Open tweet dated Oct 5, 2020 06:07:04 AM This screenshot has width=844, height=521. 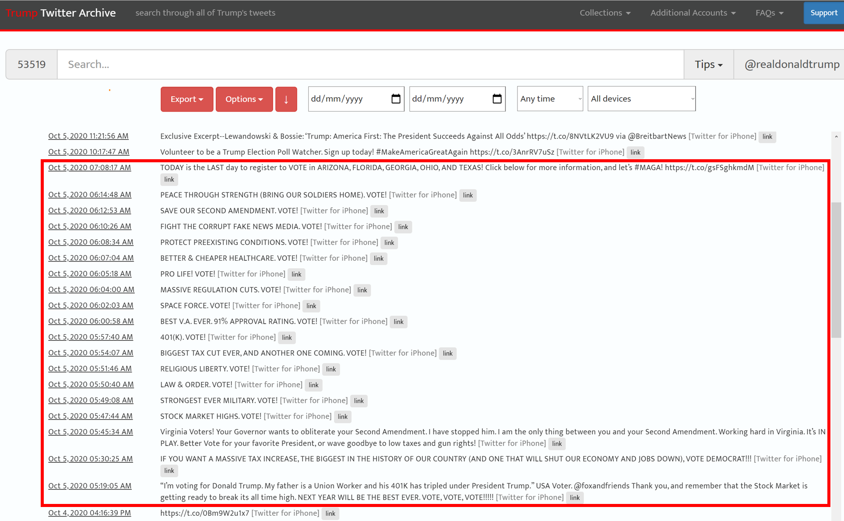tap(91, 258)
